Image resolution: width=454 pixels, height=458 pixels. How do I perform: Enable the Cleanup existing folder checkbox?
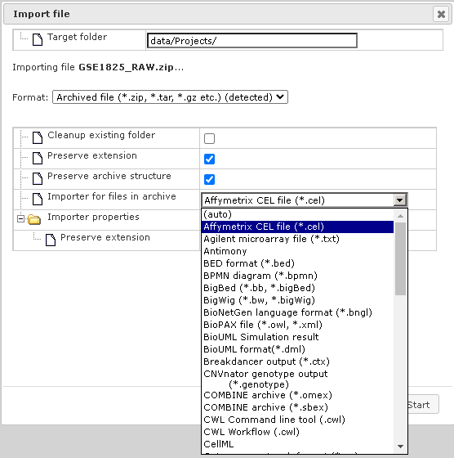click(209, 138)
